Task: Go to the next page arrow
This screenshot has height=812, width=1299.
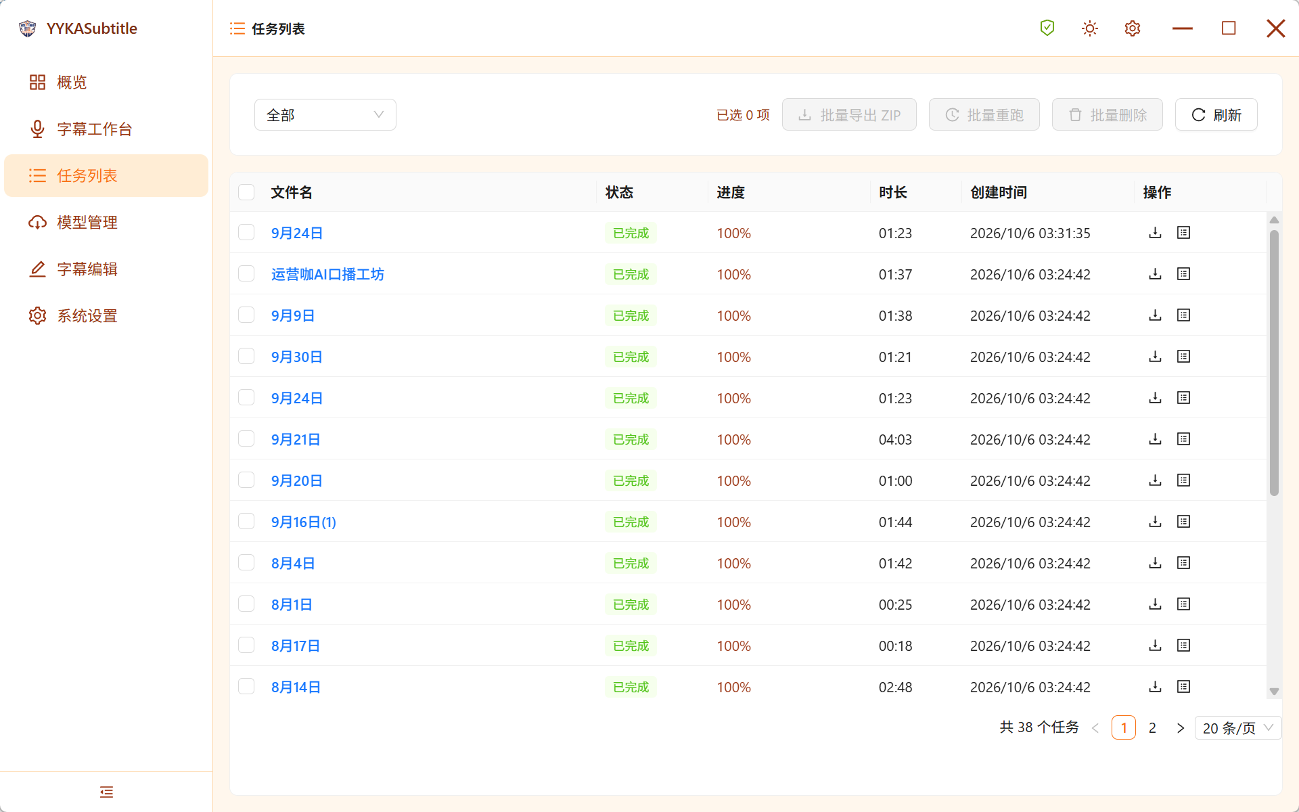Action: click(x=1181, y=728)
